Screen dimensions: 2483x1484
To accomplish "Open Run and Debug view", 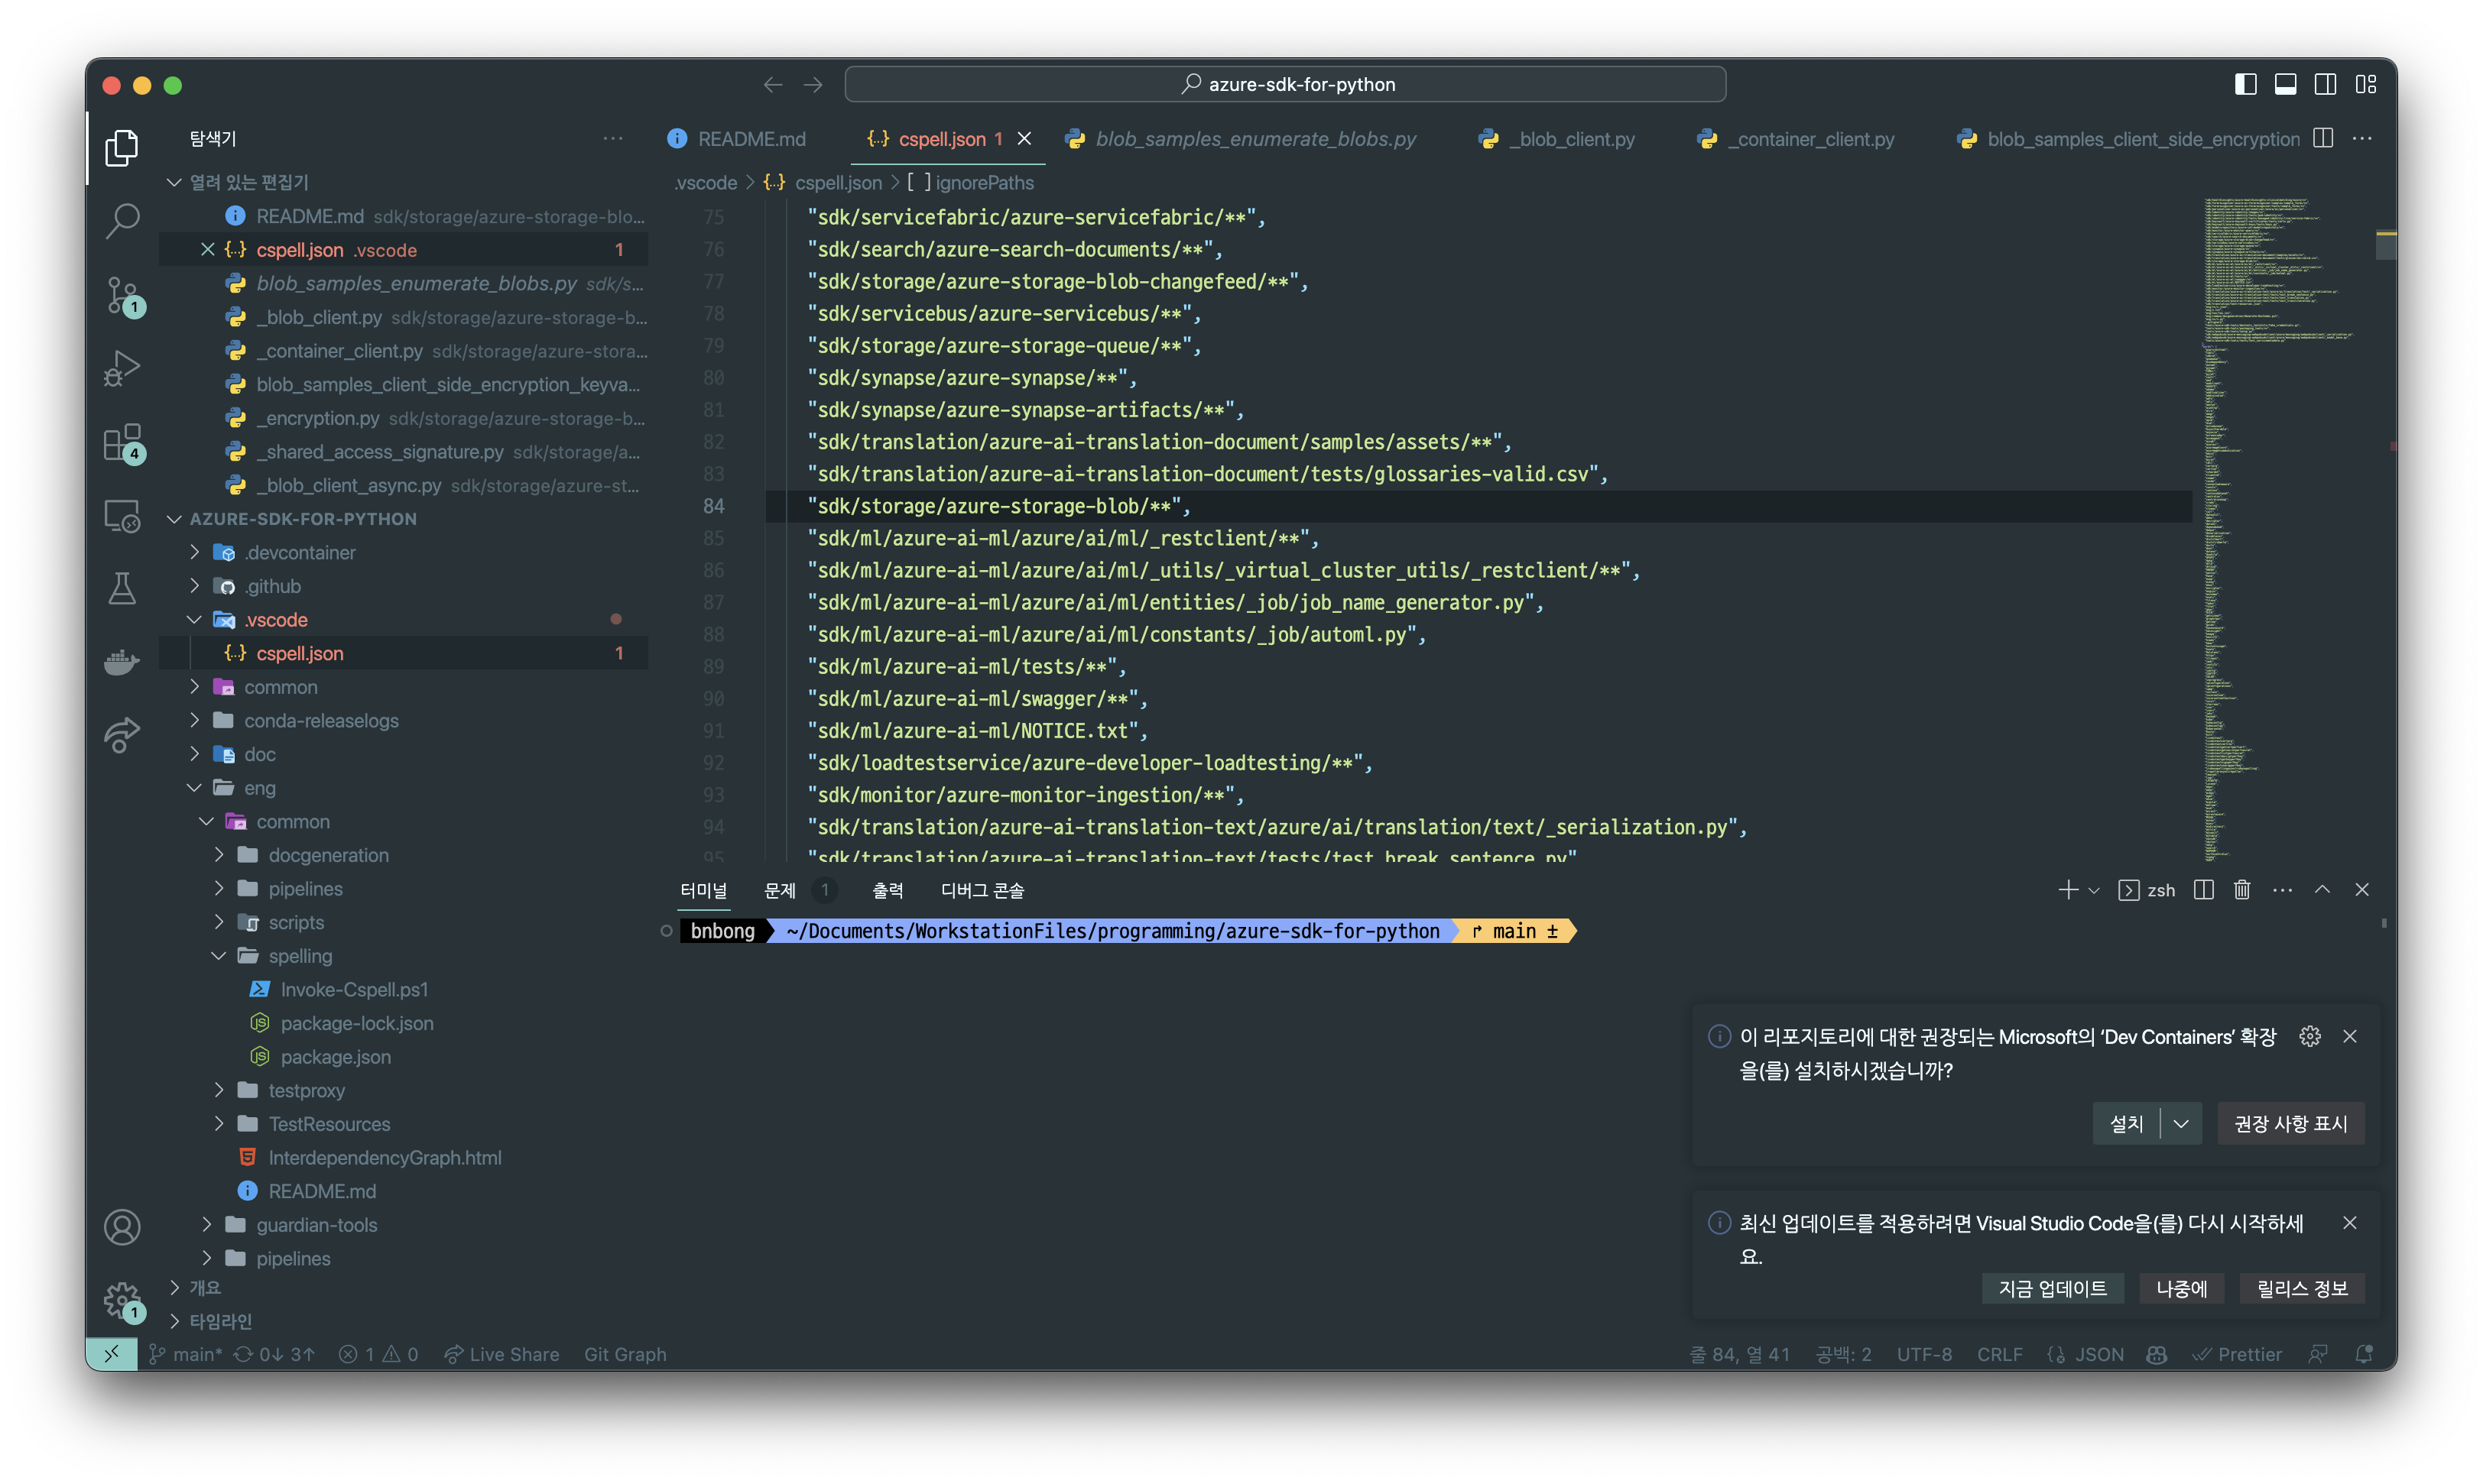I will [122, 369].
